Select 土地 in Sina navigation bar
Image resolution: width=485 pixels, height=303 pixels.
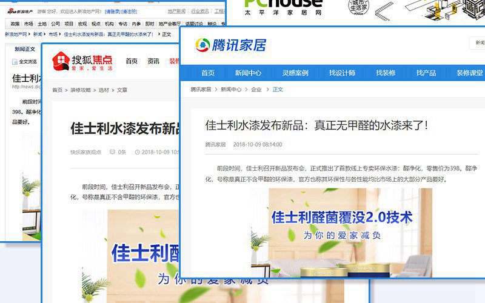[42, 24]
